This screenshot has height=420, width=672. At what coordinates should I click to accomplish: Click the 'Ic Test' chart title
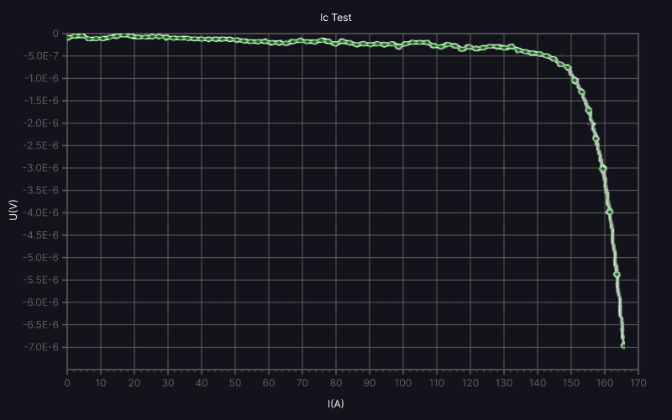(x=335, y=17)
